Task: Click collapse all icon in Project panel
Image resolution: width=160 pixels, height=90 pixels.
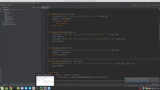Action: pyautogui.click(x=35, y=7)
